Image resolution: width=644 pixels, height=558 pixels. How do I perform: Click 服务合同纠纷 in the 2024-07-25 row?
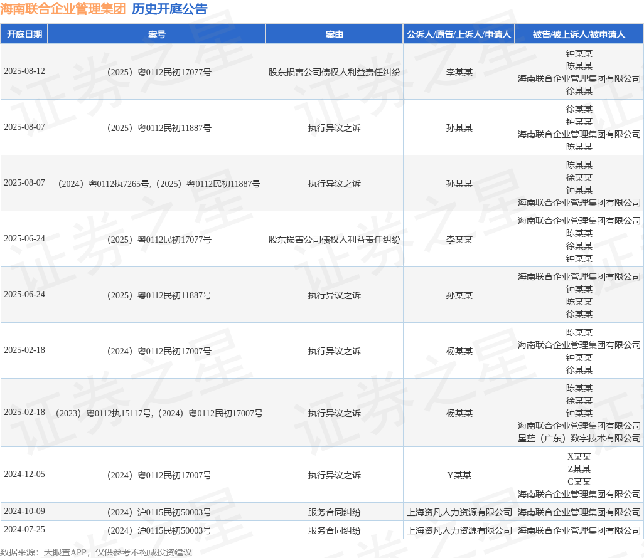point(335,530)
